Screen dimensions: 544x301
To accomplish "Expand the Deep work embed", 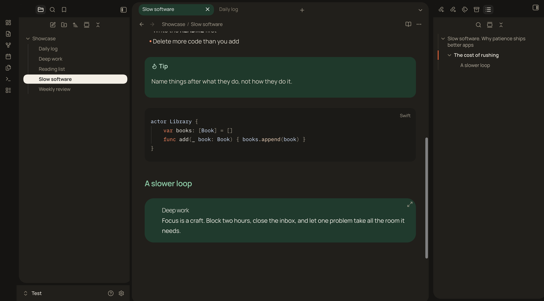I will tap(410, 204).
